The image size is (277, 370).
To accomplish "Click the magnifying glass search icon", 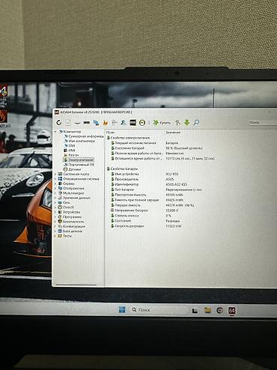I will pos(196,123).
